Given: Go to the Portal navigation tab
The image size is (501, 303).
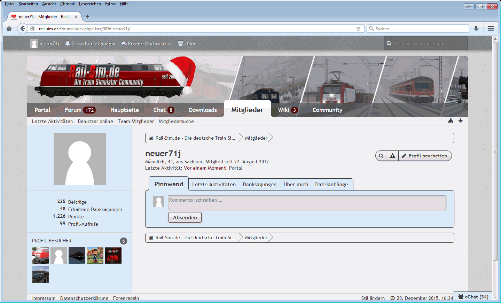Looking at the screenshot, I should click(42, 110).
